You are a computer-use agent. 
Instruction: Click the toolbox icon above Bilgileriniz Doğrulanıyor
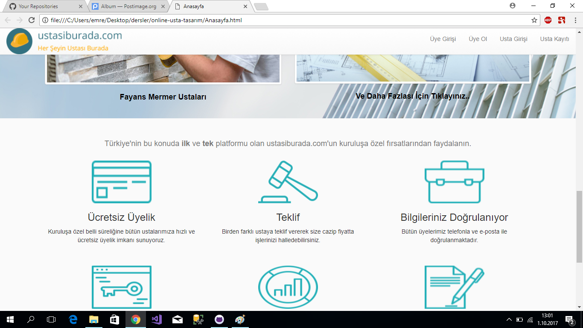tap(454, 182)
